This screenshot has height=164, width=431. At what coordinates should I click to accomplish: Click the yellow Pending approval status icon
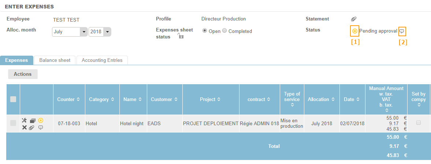(x=354, y=31)
